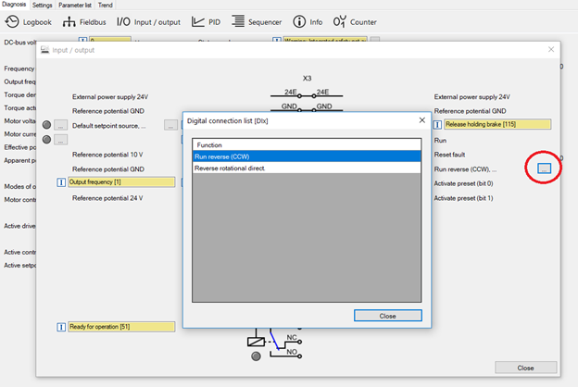578x387 pixels.
Task: Open the Sequencer toolbar item
Action: (258, 21)
